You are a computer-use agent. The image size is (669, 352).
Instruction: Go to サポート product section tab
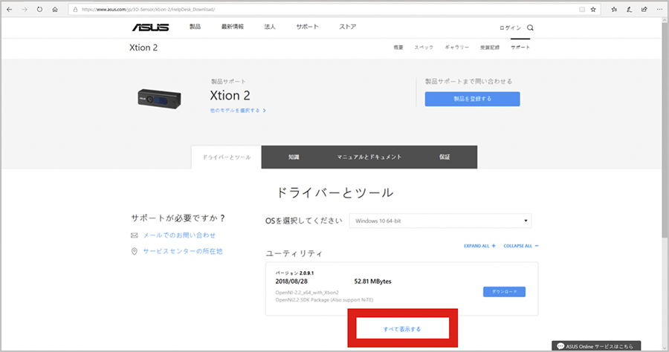[x=520, y=48]
